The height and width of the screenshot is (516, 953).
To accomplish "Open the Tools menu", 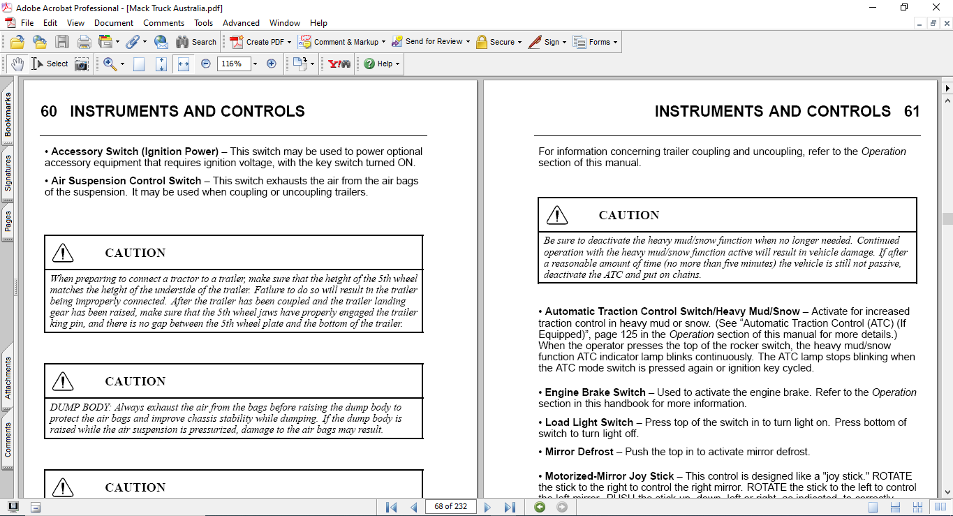I will [204, 23].
